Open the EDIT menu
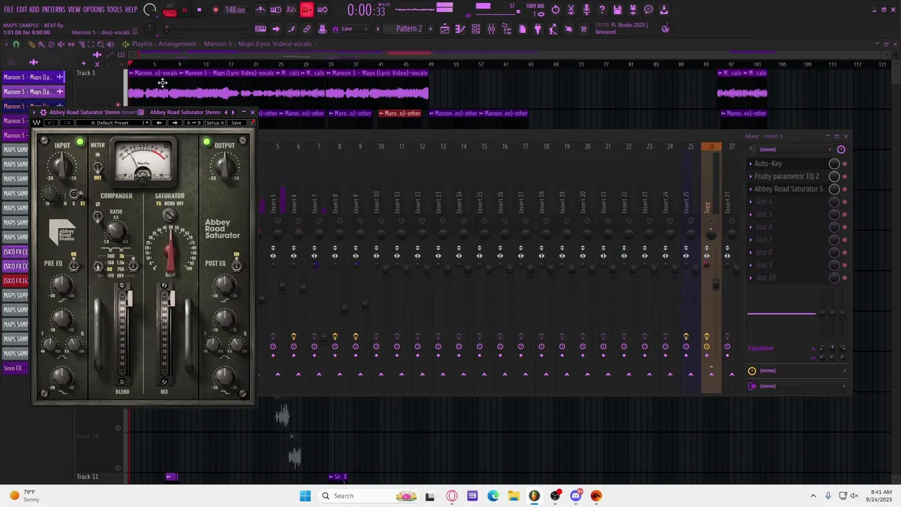901x507 pixels. 21,10
